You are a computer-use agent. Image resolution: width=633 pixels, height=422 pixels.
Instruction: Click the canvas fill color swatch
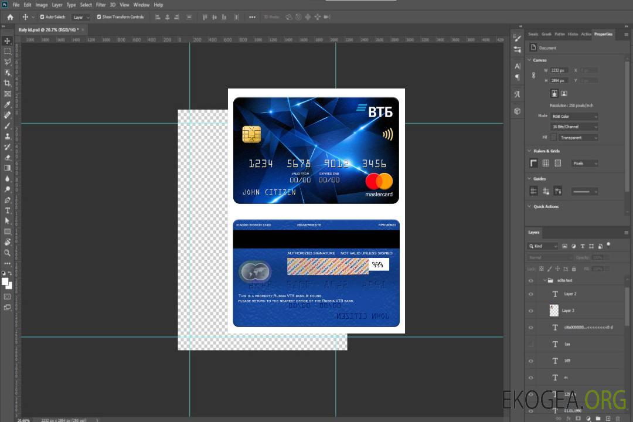click(x=554, y=138)
